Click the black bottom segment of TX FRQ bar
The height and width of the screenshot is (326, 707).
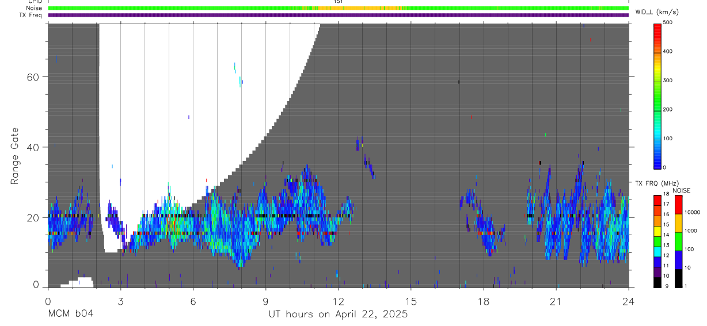(657, 282)
